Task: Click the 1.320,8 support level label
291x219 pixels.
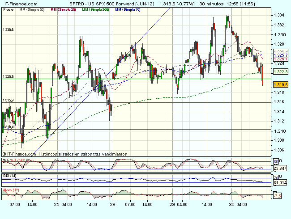Action: (x=8, y=76)
